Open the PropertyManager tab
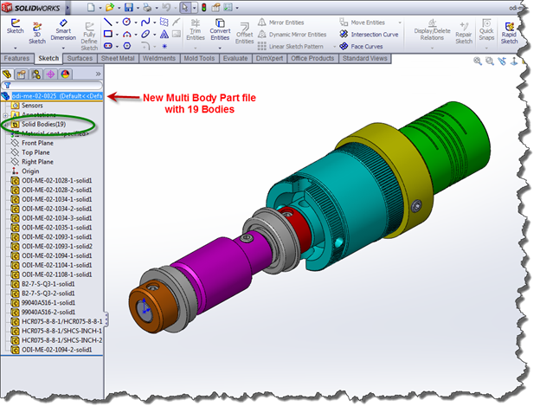Viewport: 540px width, 413px height. point(22,74)
